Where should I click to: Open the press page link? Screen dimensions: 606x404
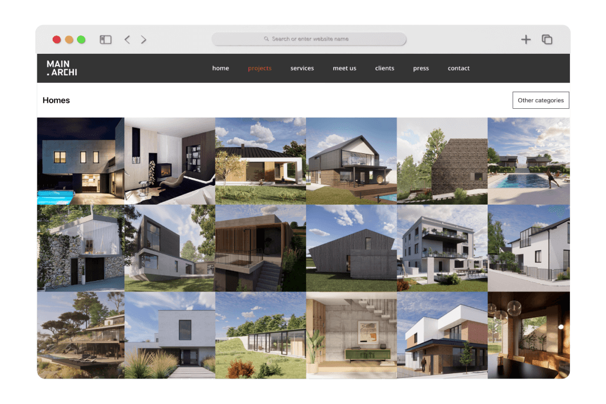(421, 68)
